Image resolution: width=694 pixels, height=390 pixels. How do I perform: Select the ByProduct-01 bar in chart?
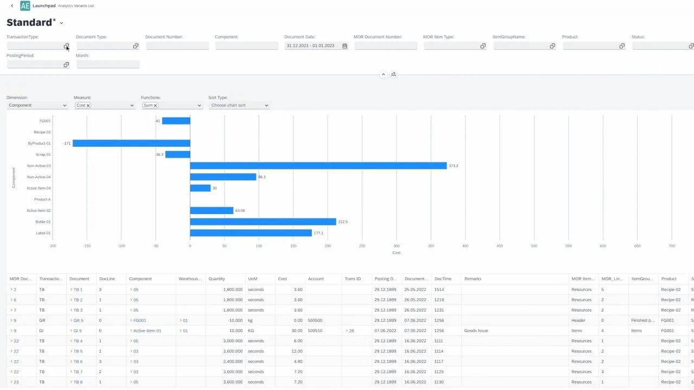131,144
